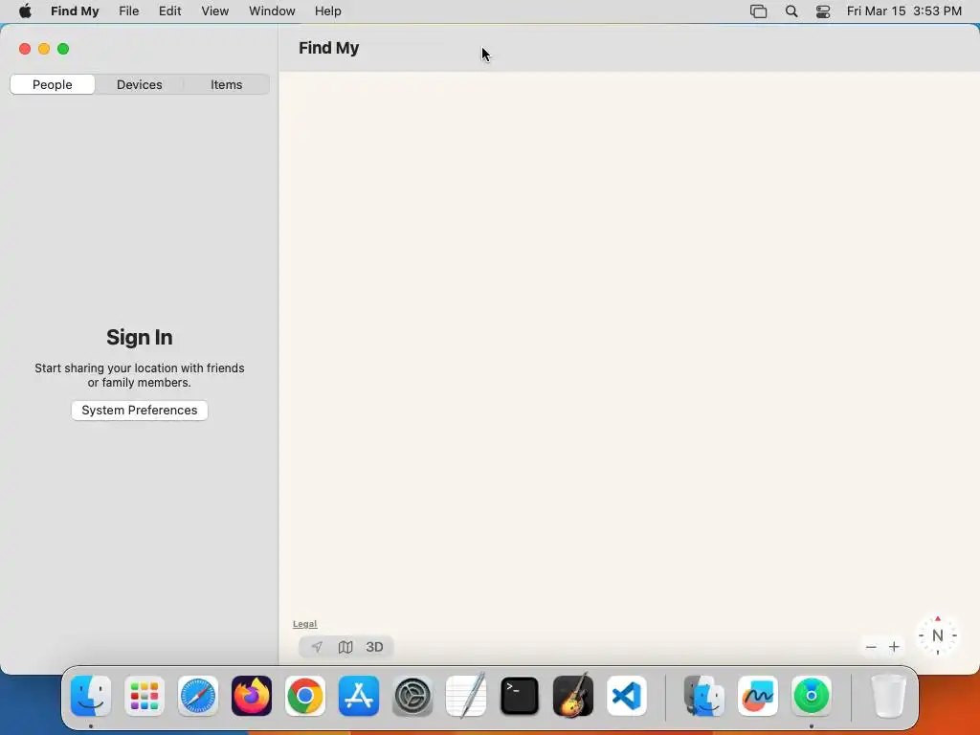Switch to the Items tab
This screenshot has height=735, width=980.
coord(226,84)
